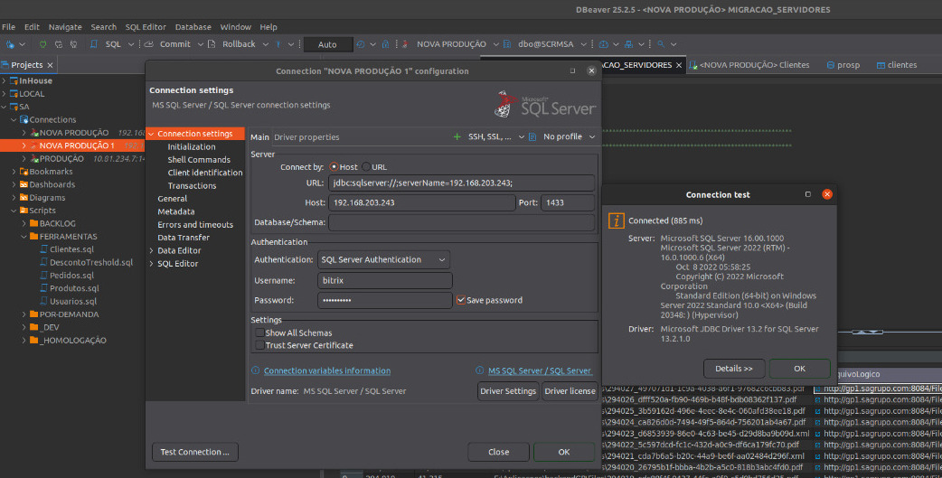Click connection variables information icon

click(x=255, y=370)
